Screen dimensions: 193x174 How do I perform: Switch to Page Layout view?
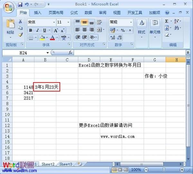pyautogui.click(x=120, y=170)
